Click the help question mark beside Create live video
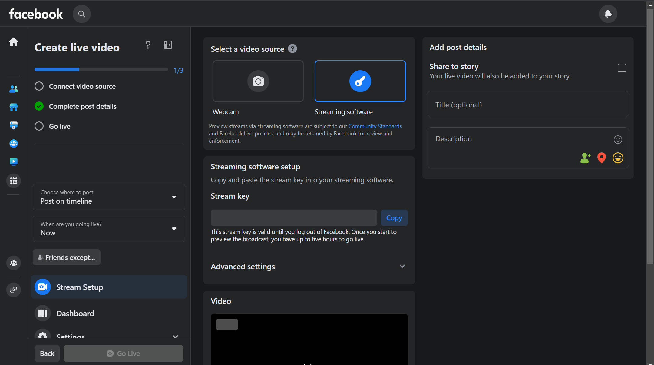Image resolution: width=654 pixels, height=365 pixels. coord(148,45)
